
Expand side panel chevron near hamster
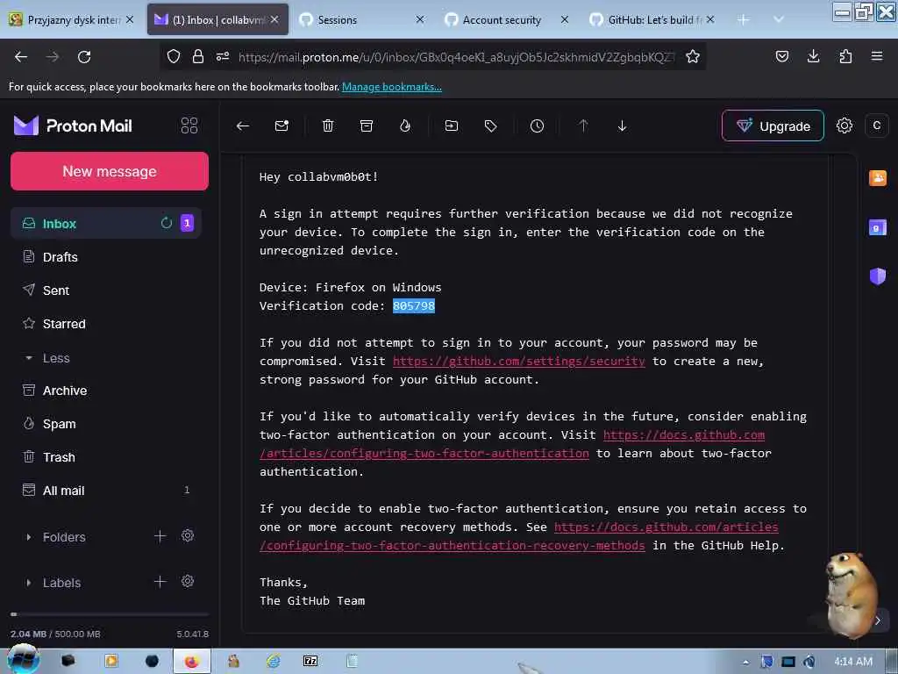[x=877, y=620]
